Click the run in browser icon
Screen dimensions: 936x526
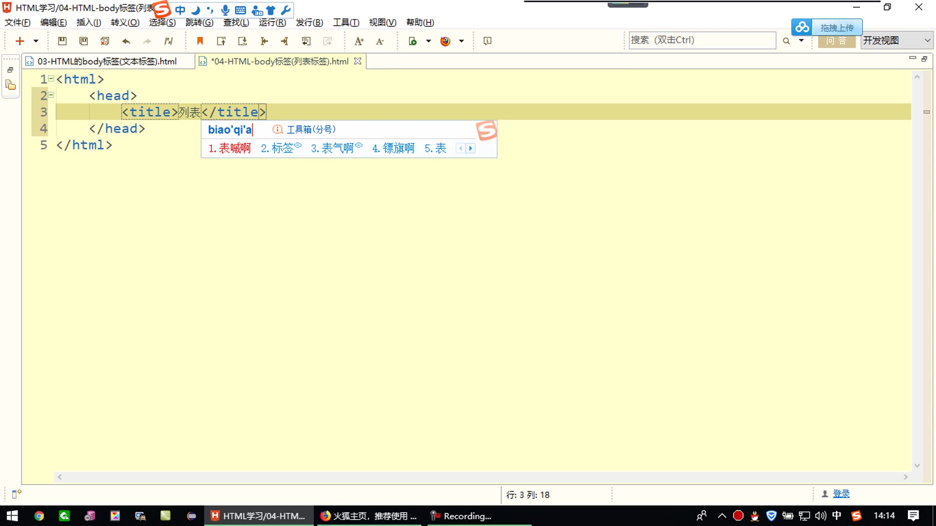412,41
